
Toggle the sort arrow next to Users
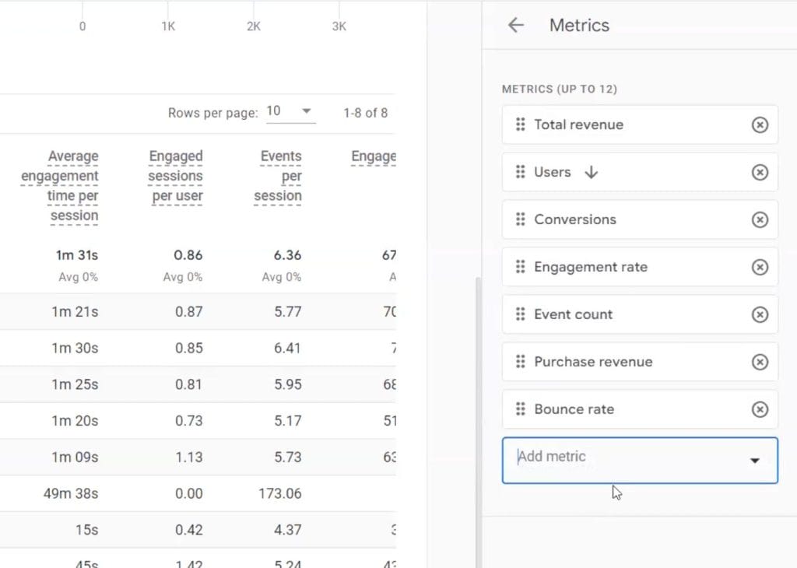(591, 173)
